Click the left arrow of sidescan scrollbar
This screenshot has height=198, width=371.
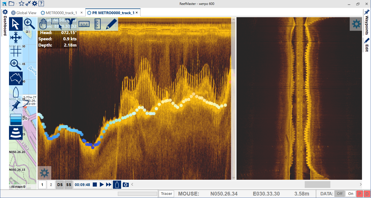coord(132,185)
